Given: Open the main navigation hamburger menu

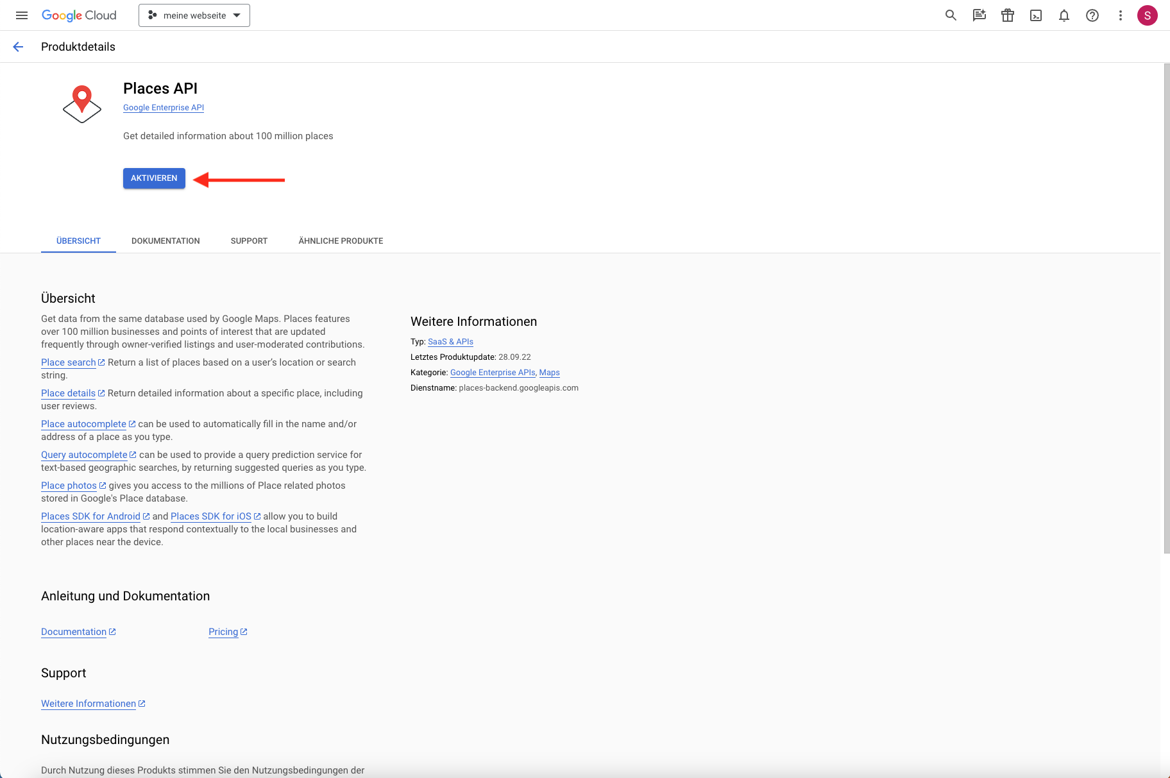Looking at the screenshot, I should tap(22, 15).
